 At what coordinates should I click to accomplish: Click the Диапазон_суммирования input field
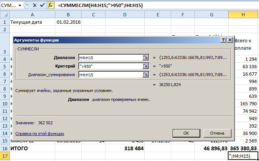pyautogui.click(x=111, y=75)
